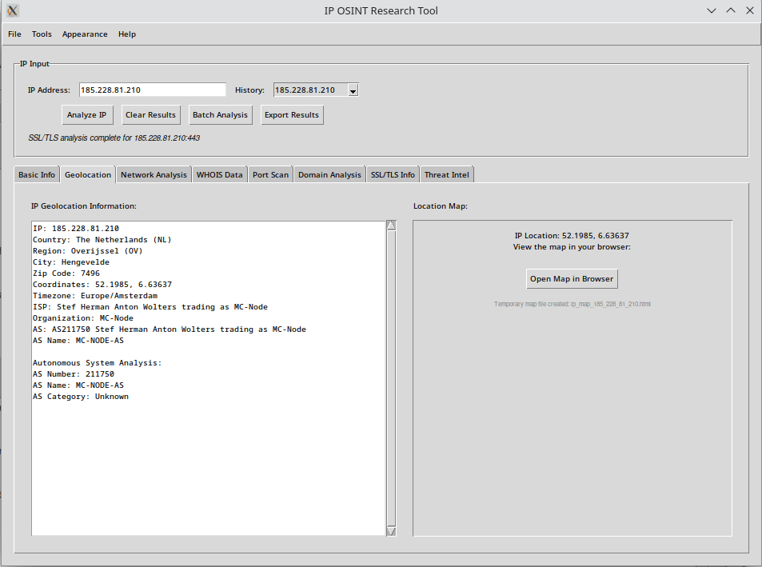Switch to the Basic Info tab
The image size is (762, 567).
tap(37, 175)
